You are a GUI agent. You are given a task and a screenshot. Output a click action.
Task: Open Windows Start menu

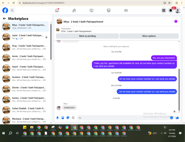coord(3,133)
